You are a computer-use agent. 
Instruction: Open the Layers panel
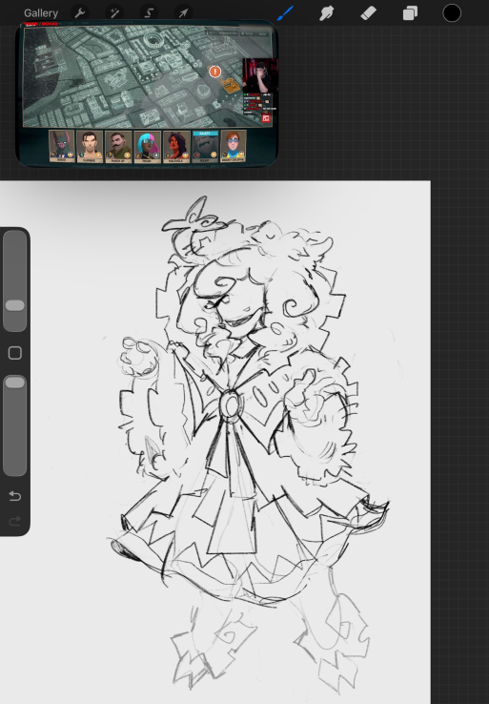[410, 13]
